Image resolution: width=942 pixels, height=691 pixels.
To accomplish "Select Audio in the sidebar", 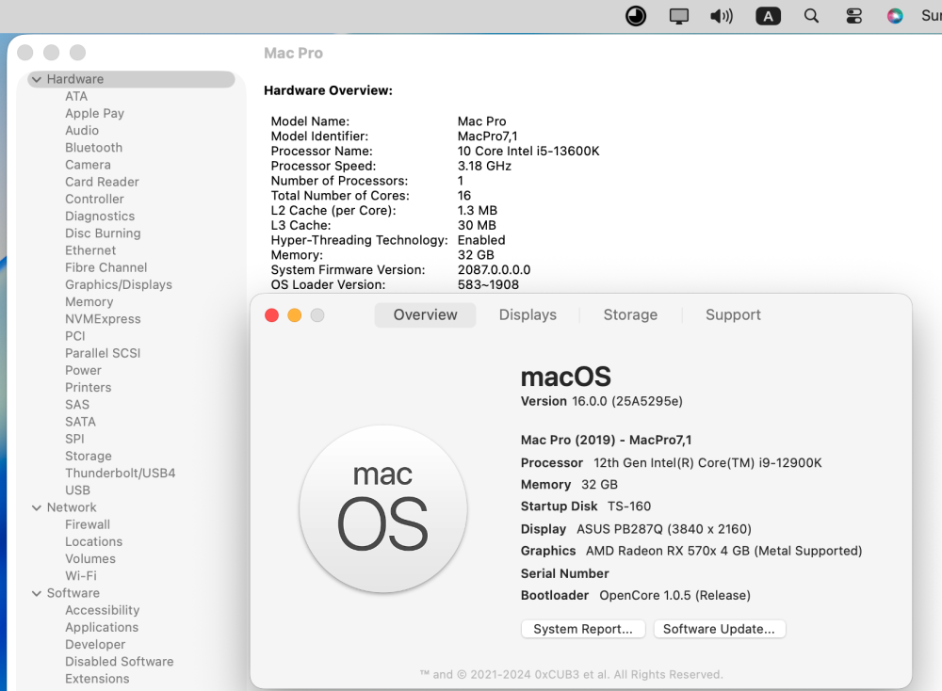I will [82, 130].
